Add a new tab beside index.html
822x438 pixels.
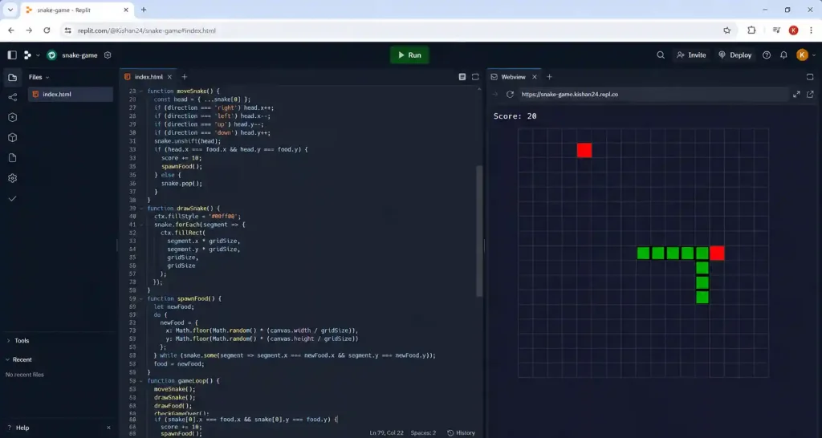(184, 77)
